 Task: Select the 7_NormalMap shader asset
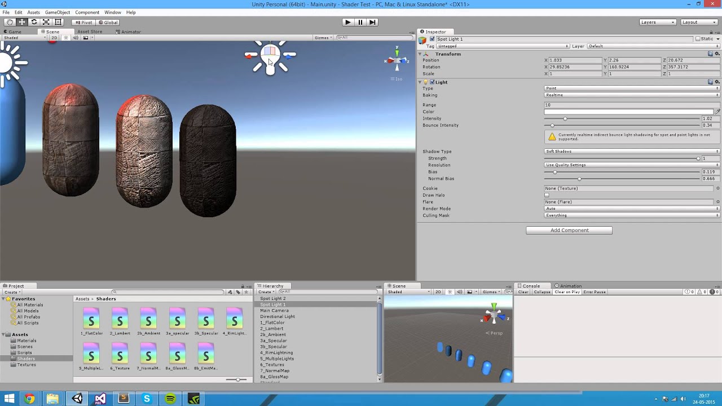(x=148, y=357)
